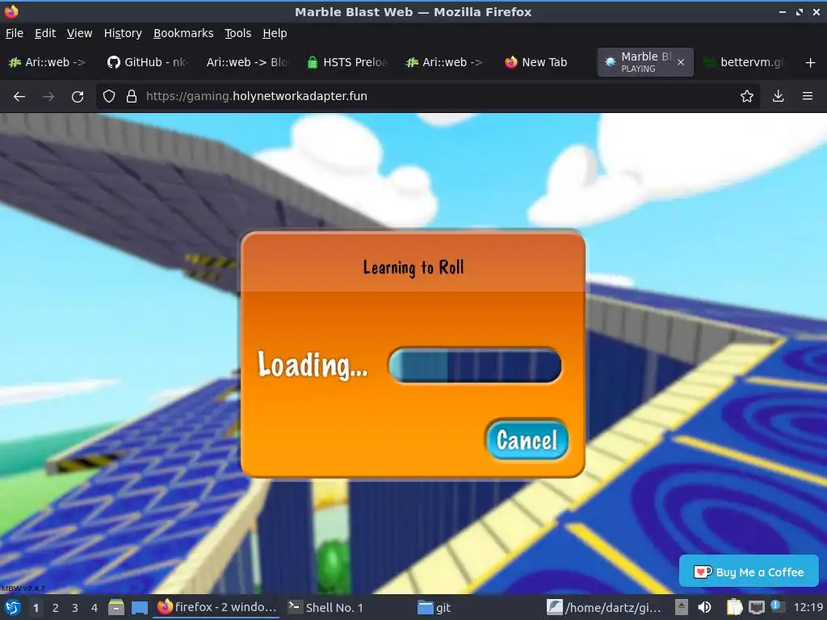Click removable media eject tray icon
The height and width of the screenshot is (620, 827).
click(682, 607)
